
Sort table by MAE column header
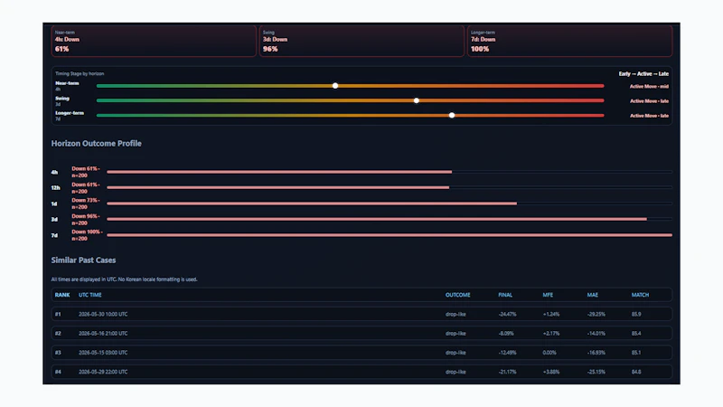[x=593, y=295]
